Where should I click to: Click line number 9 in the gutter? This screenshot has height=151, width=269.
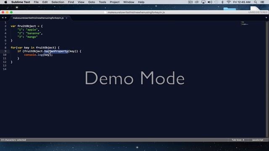pyautogui.click(x=5, y=51)
